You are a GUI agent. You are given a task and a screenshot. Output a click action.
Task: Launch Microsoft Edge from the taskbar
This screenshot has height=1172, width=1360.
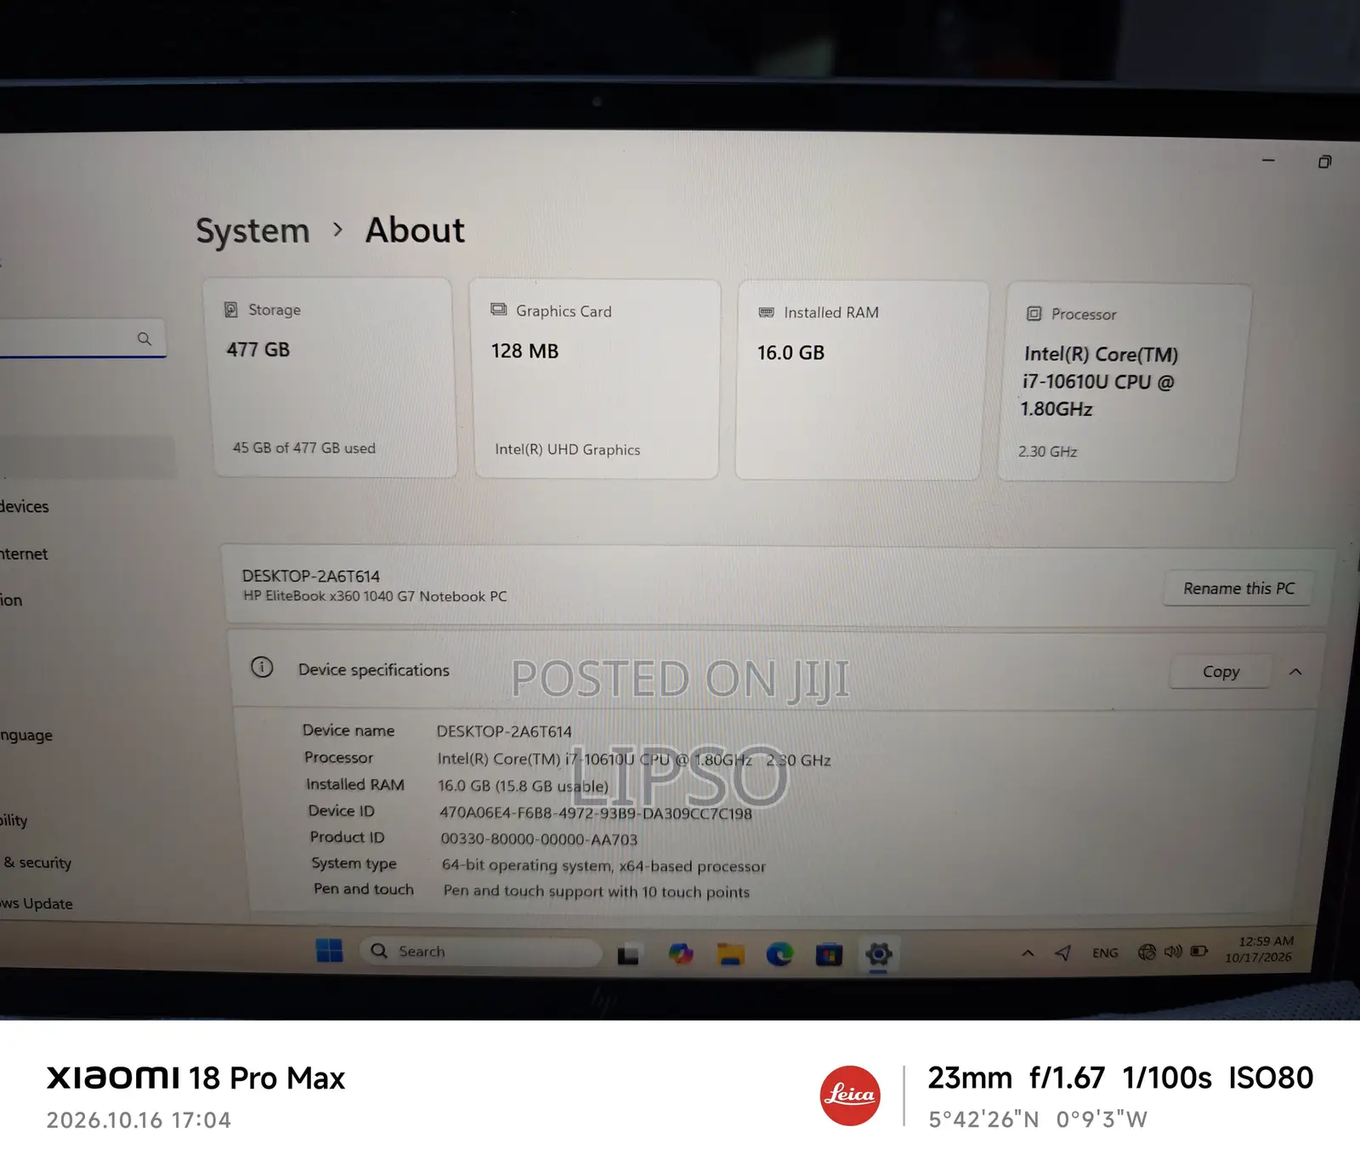779,955
